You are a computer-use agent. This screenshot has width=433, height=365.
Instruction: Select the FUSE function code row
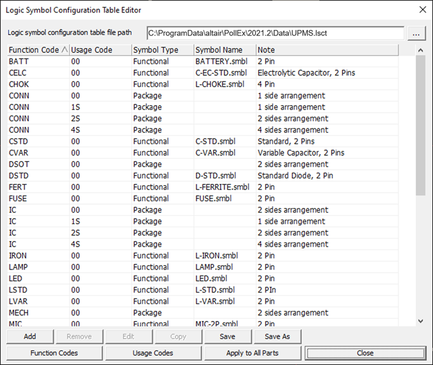click(19, 199)
